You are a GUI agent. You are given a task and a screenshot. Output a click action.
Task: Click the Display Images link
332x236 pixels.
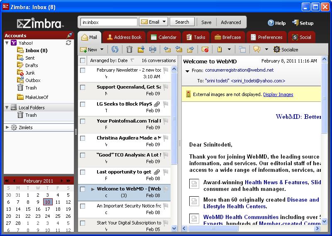click(278, 94)
